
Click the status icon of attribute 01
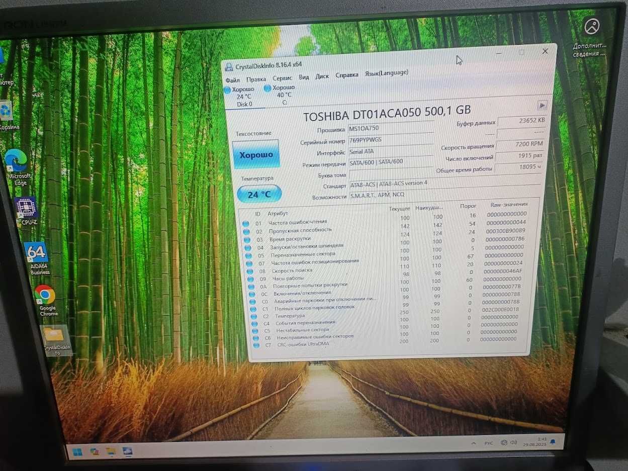(x=245, y=224)
